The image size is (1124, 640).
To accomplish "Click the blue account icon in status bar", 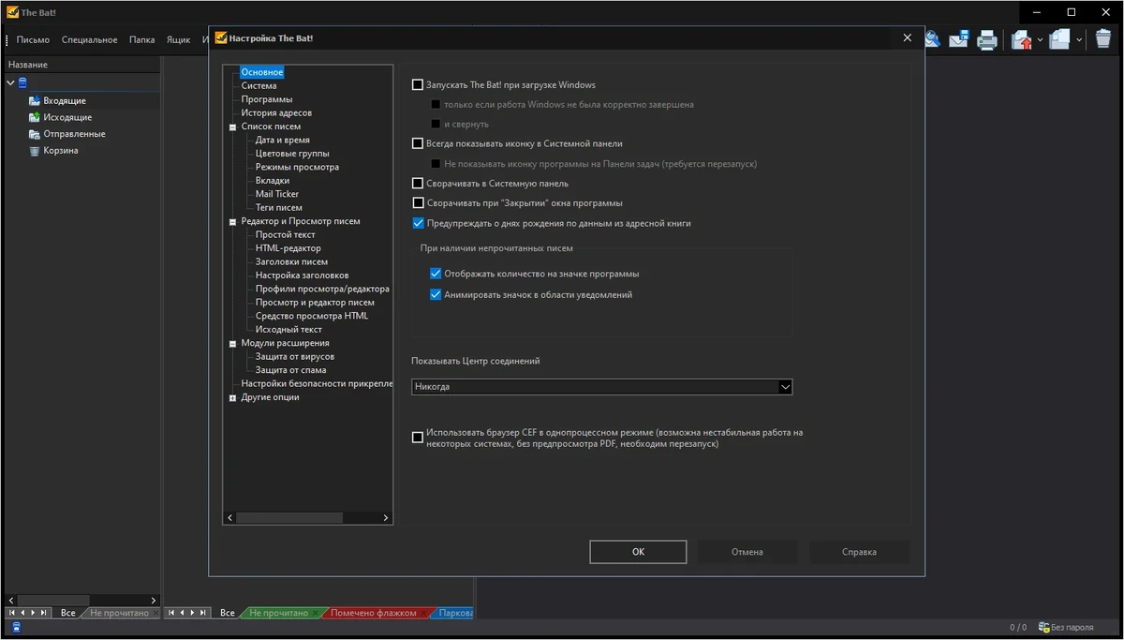I will (17, 628).
